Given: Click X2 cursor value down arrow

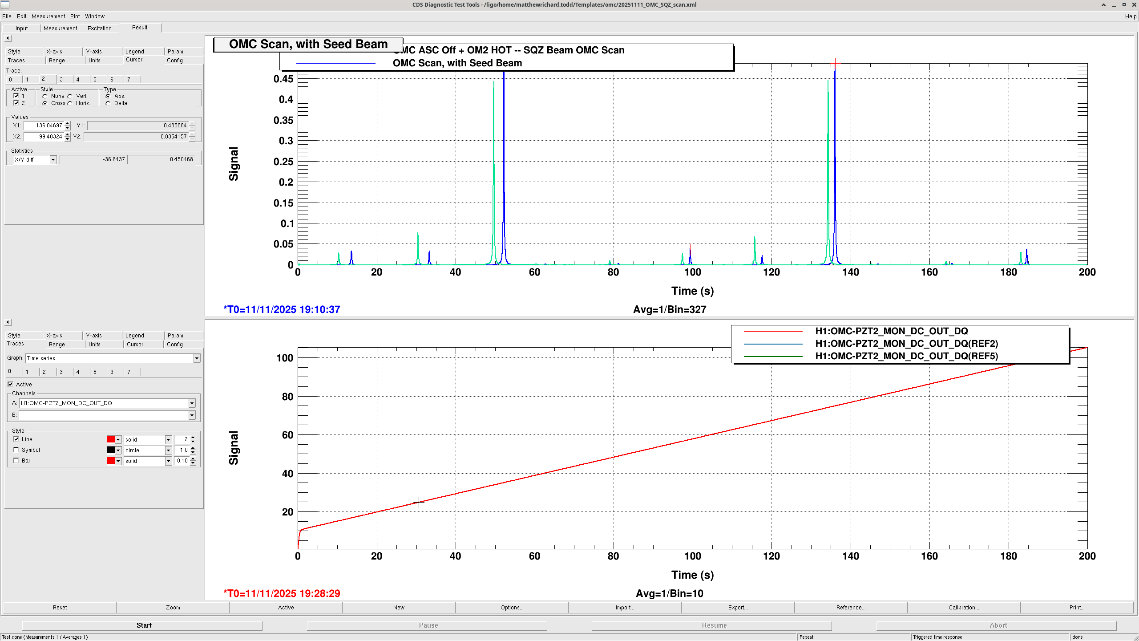Looking at the screenshot, I should click(67, 139).
